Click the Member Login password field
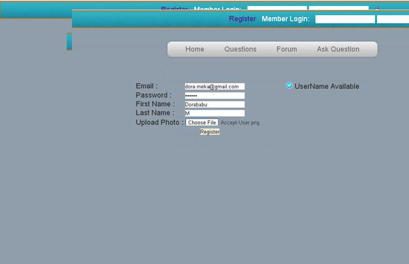409x264 pixels. pyautogui.click(x=393, y=19)
